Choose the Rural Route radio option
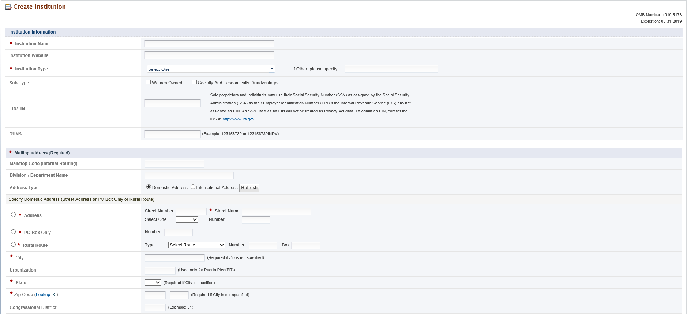This screenshot has width=687, height=314. pos(14,245)
